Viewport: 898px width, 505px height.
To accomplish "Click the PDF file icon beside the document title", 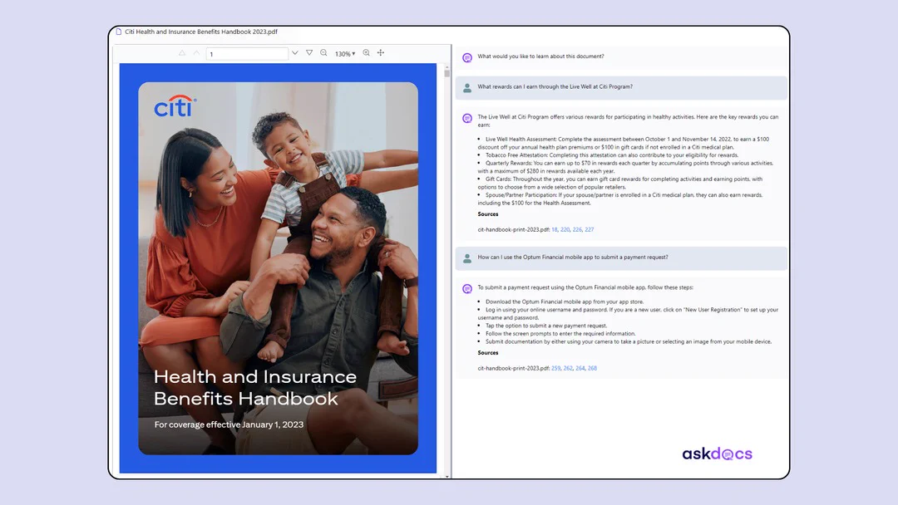I will [119, 32].
